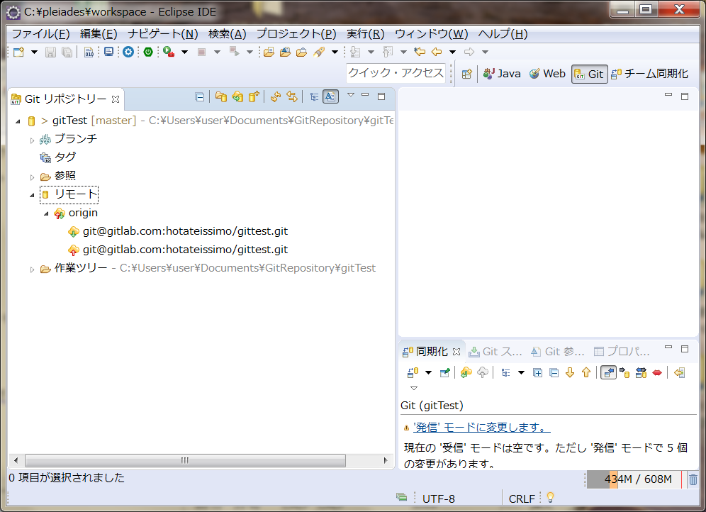
Task: Click the '発信' モードに変更します link
Action: point(482,428)
